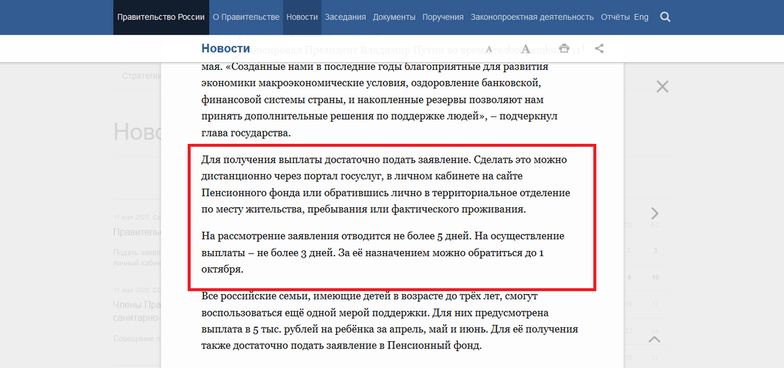The image size is (784, 368).
Task: Go to the Отчёты section
Action: point(615,17)
